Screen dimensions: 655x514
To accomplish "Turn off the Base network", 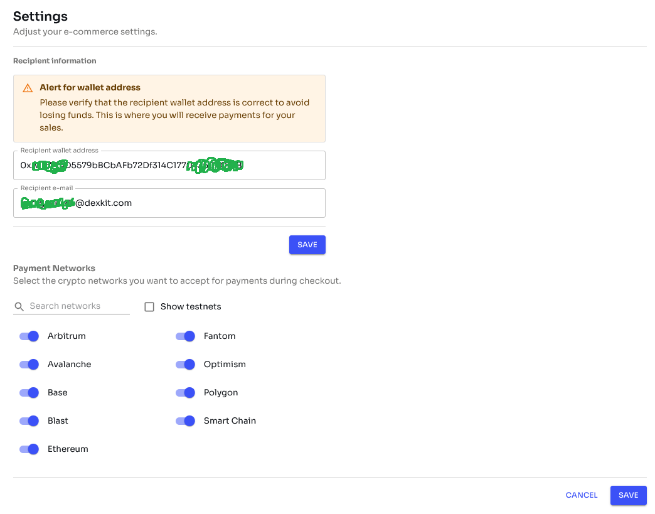I will click(29, 393).
